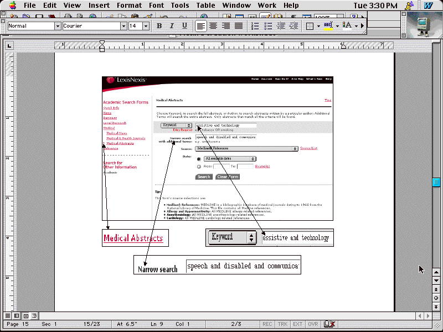The image size is (443, 332).
Task: Open the Font menu
Action: pos(156,5)
